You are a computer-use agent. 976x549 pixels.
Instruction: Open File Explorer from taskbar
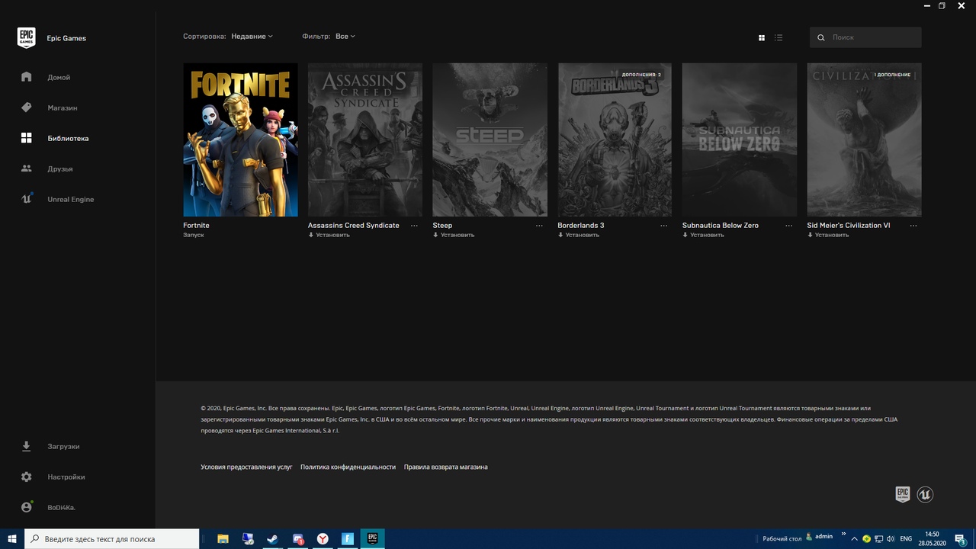(223, 538)
